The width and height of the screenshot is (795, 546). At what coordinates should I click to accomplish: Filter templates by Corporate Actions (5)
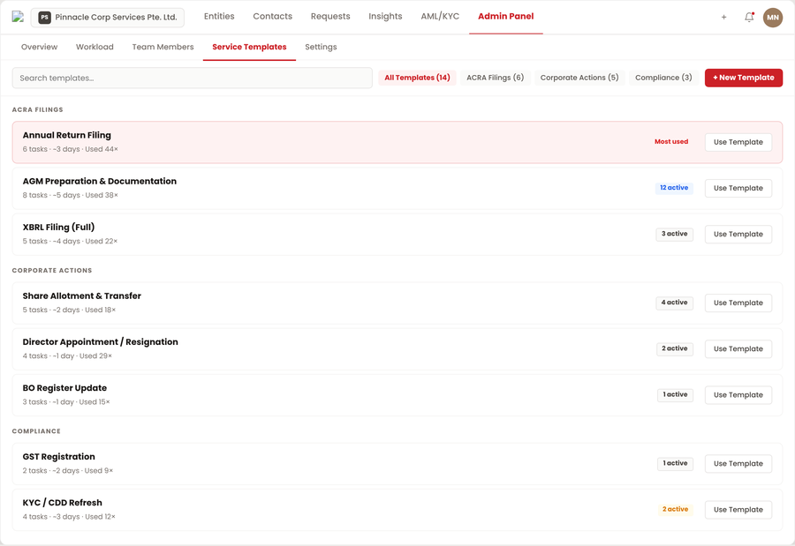579,78
